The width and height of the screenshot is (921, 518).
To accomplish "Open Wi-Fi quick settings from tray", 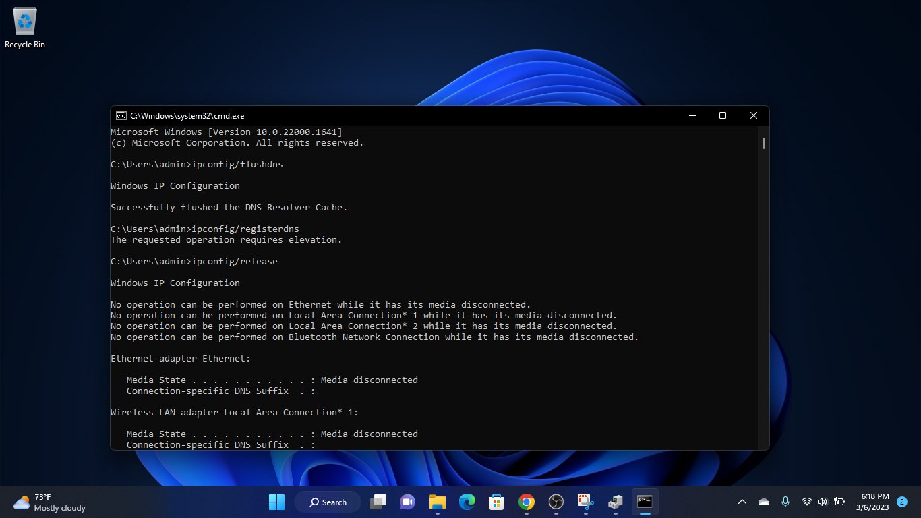I will (x=806, y=502).
